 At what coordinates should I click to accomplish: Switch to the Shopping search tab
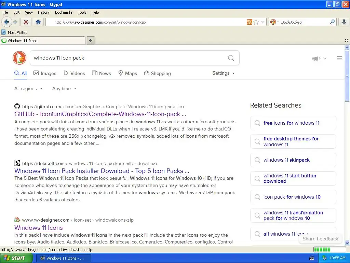click(157, 73)
